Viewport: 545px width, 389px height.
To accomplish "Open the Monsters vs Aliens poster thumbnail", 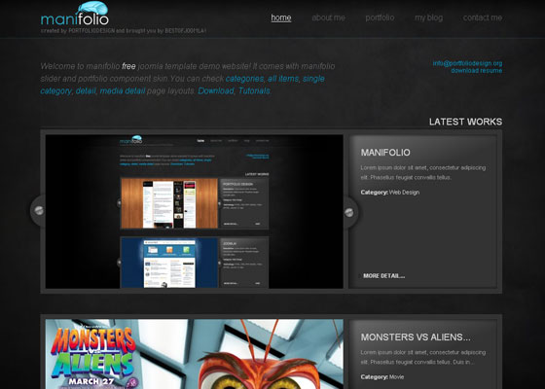I will click(195, 354).
